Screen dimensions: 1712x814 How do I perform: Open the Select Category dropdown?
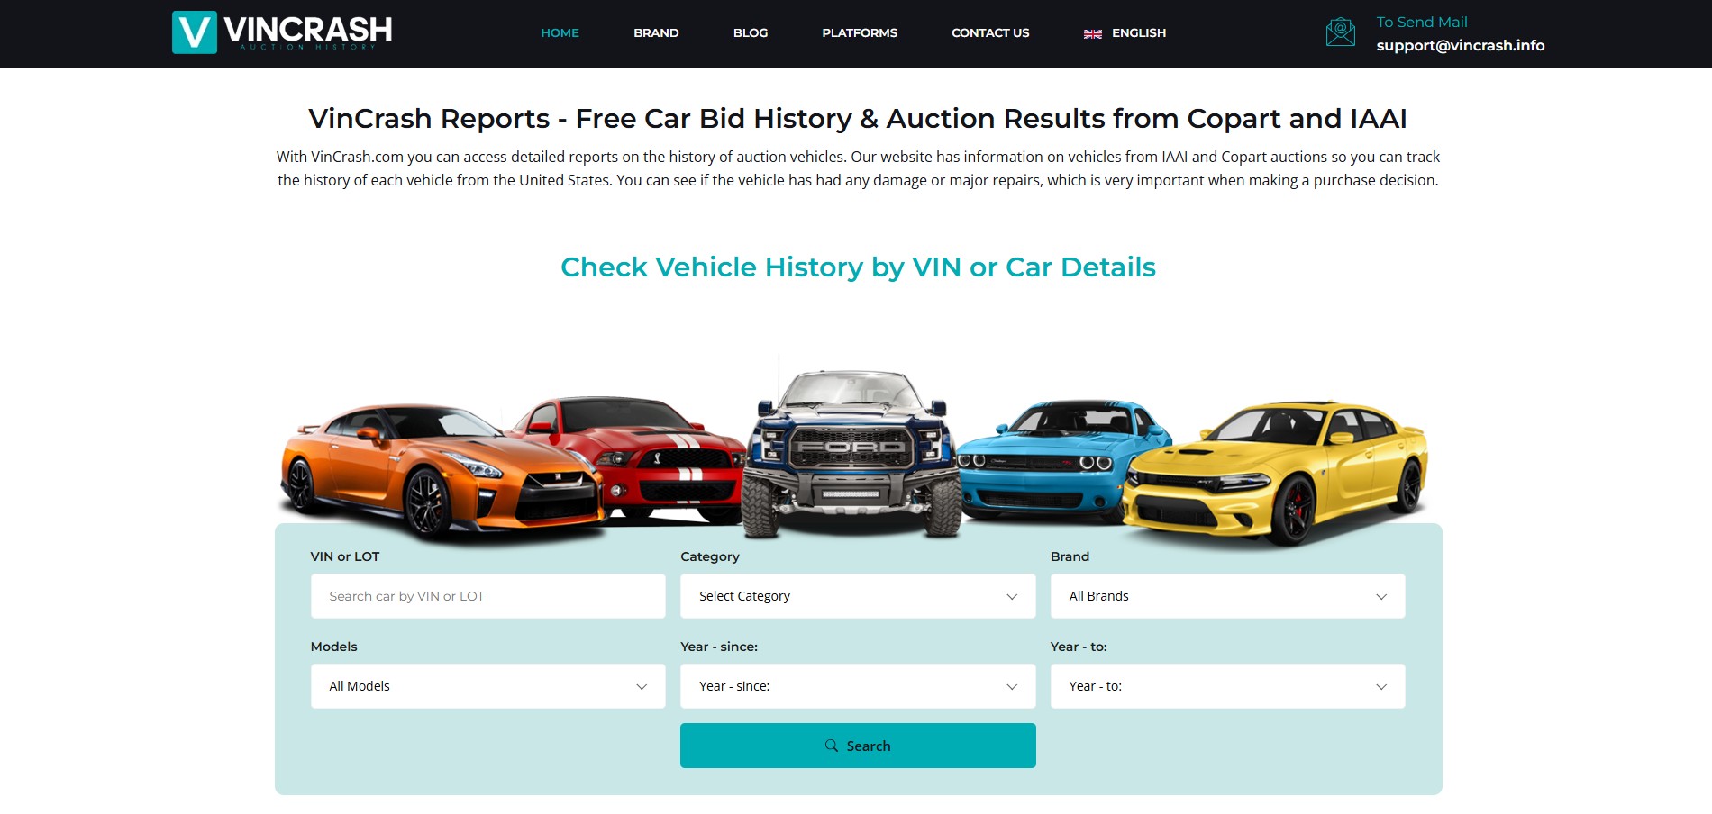tap(858, 596)
